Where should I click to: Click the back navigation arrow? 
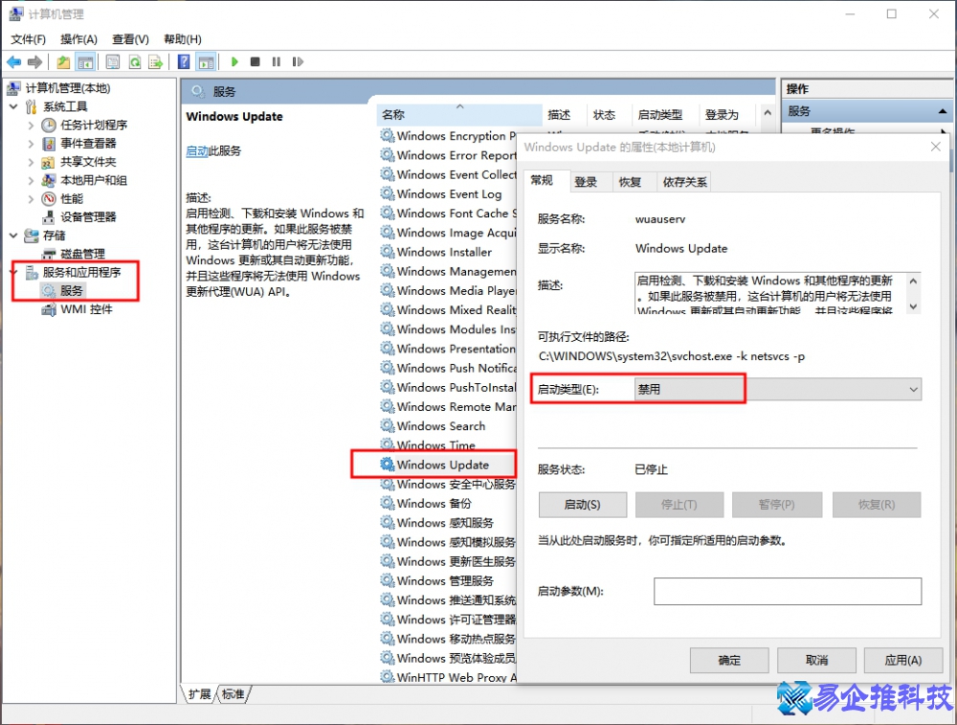pos(14,61)
